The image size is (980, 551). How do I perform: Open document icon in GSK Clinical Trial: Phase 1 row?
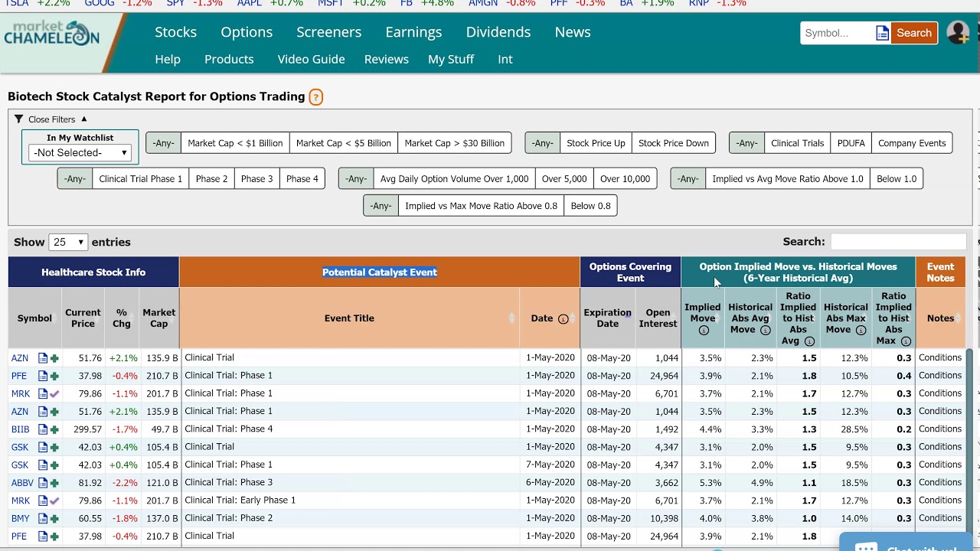tap(43, 465)
